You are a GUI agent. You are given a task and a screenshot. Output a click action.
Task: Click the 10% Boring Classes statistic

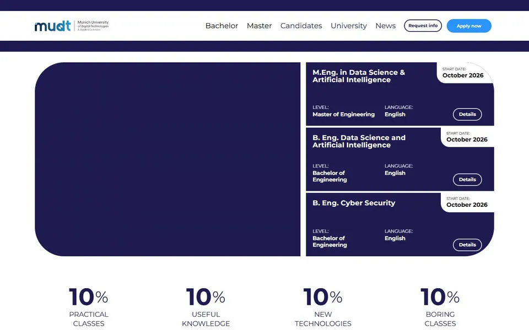tap(440, 307)
